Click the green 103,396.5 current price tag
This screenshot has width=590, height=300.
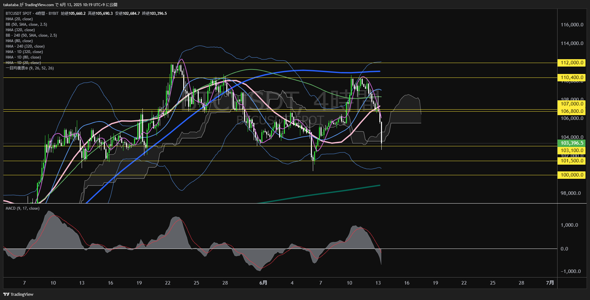[571, 143]
